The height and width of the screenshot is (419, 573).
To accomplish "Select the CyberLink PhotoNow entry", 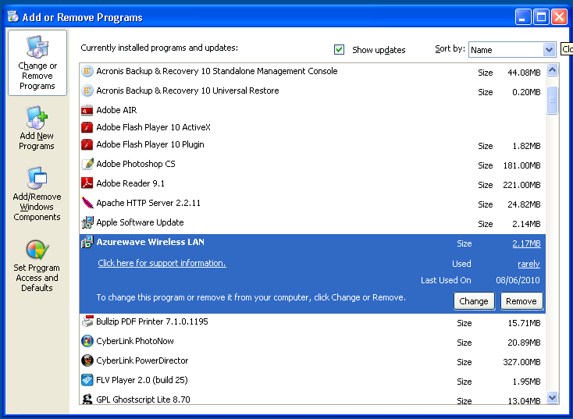I will (x=312, y=341).
